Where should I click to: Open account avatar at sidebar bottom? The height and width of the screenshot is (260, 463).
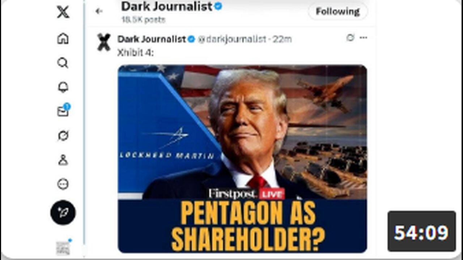(63, 247)
